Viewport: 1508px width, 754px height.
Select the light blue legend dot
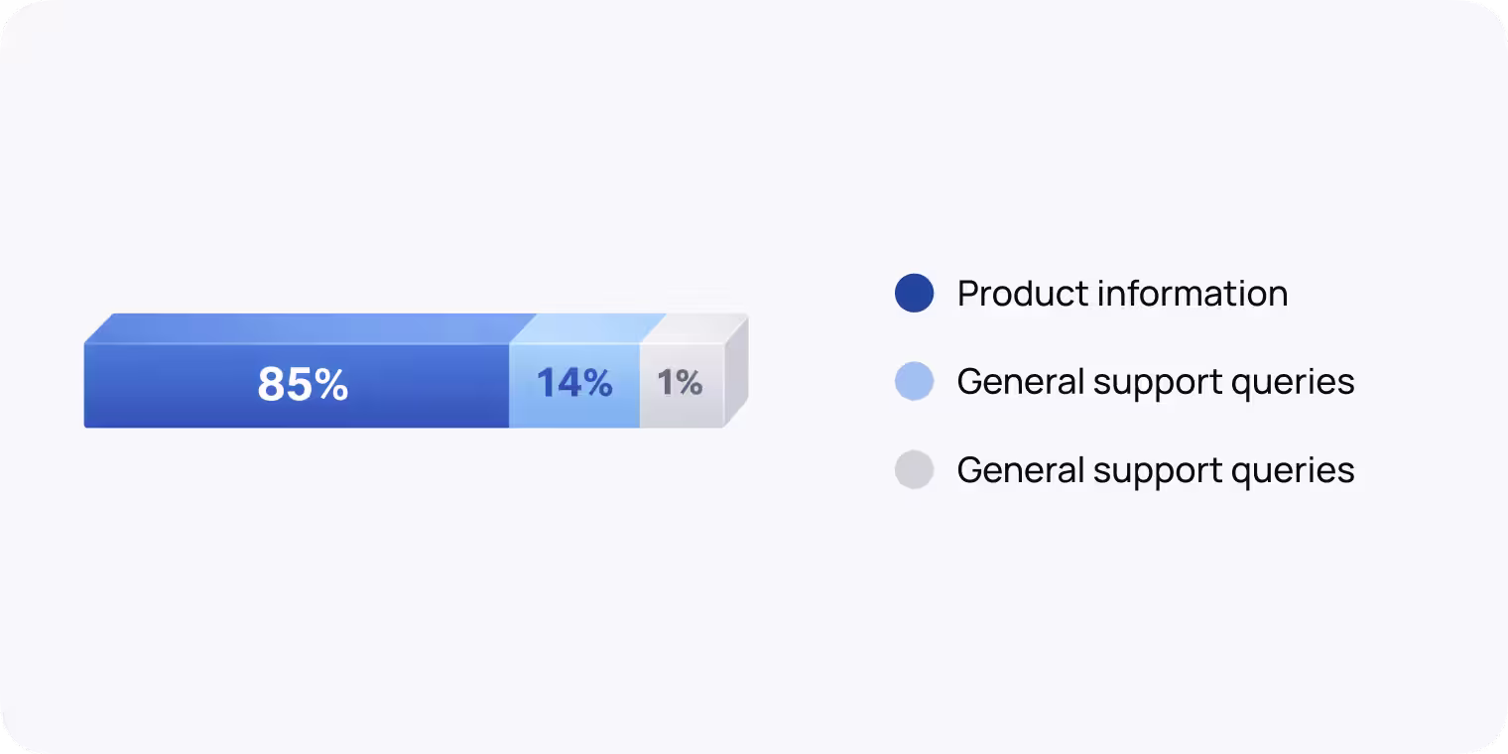[914, 382]
